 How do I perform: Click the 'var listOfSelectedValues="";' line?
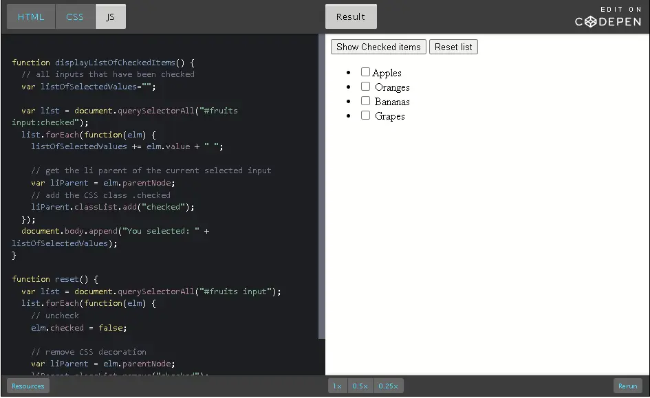89,87
